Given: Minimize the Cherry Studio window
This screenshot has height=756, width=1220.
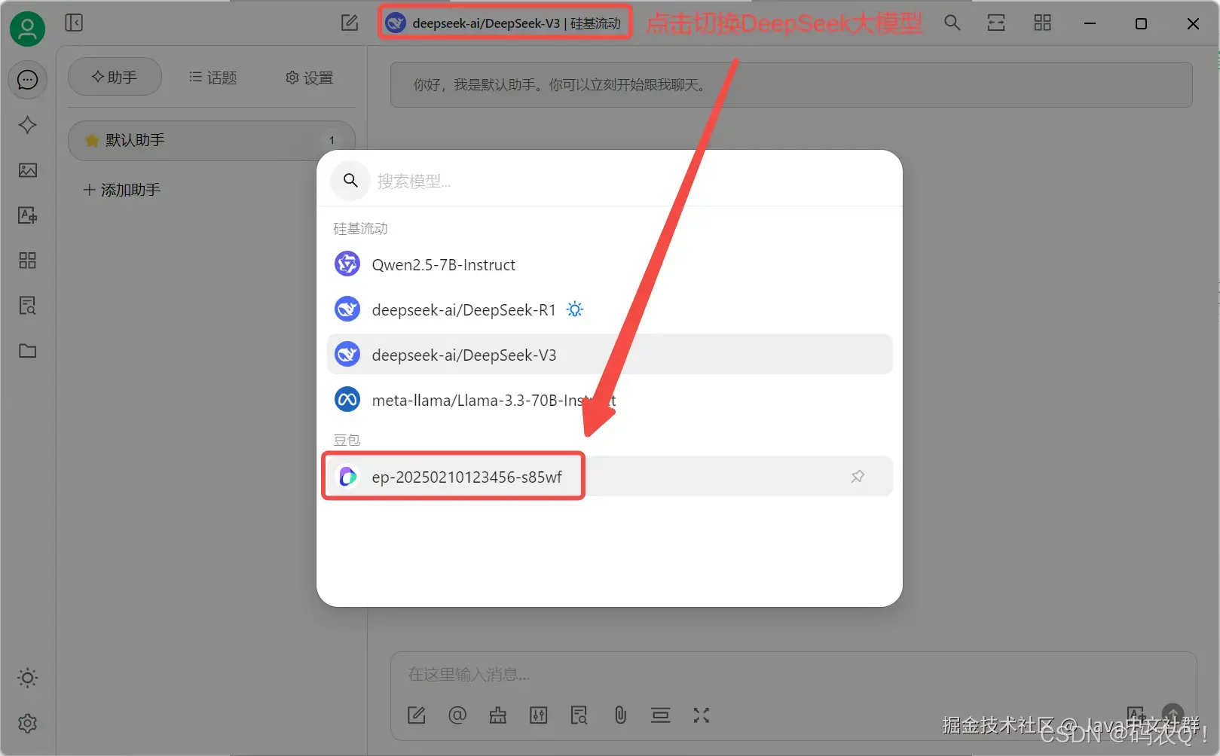Looking at the screenshot, I should point(1090,23).
